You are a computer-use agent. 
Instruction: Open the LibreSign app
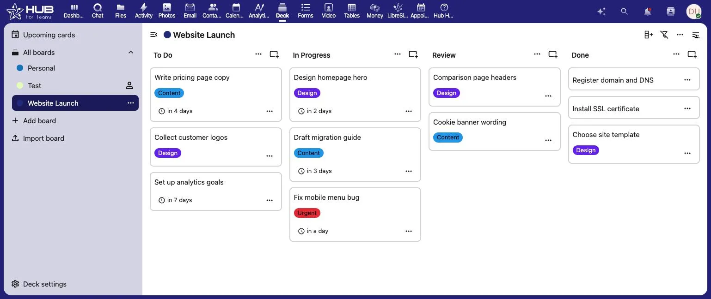click(398, 11)
